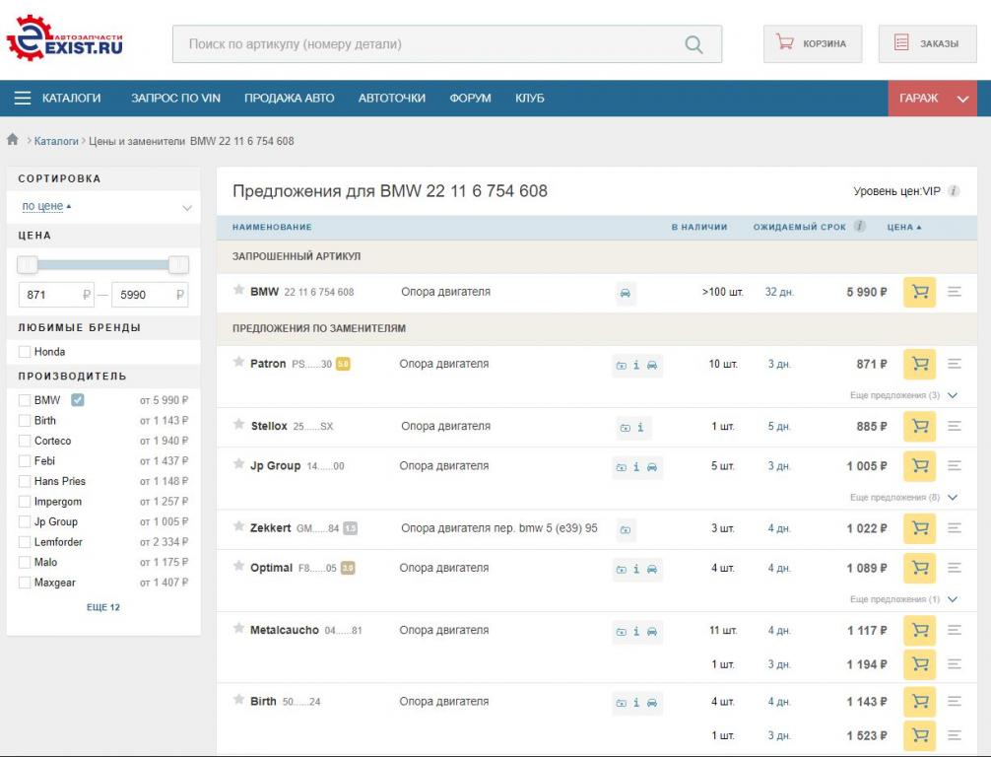Star the Stellox item as favorite
991x757 pixels.
[239, 424]
